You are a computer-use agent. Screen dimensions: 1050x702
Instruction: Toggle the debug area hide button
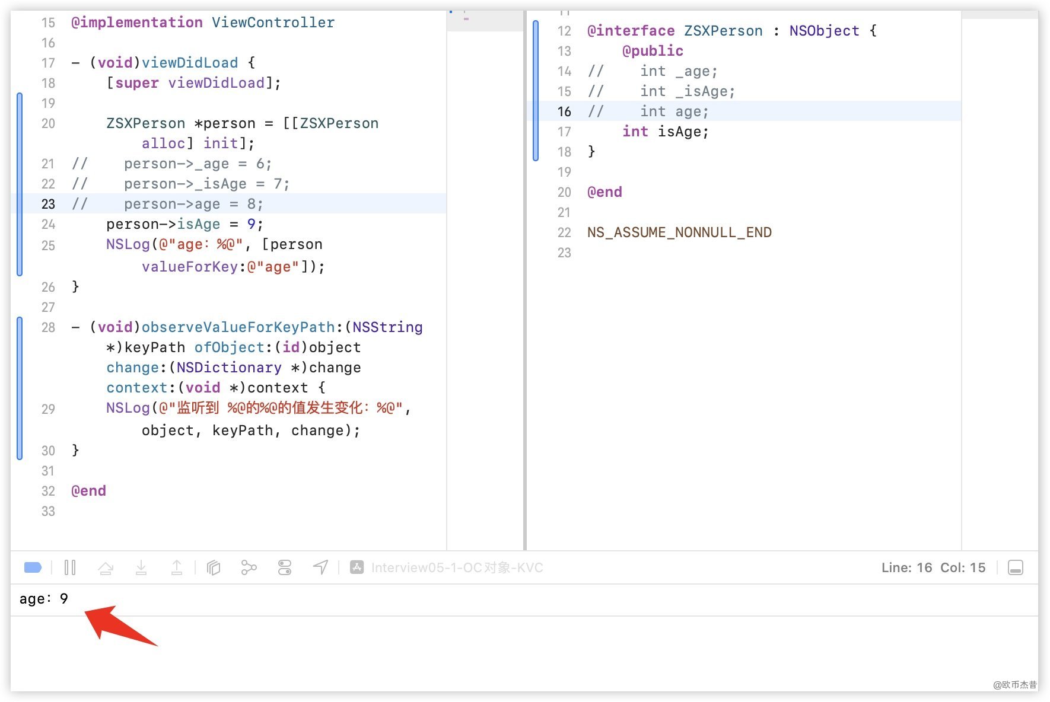coord(1016,568)
